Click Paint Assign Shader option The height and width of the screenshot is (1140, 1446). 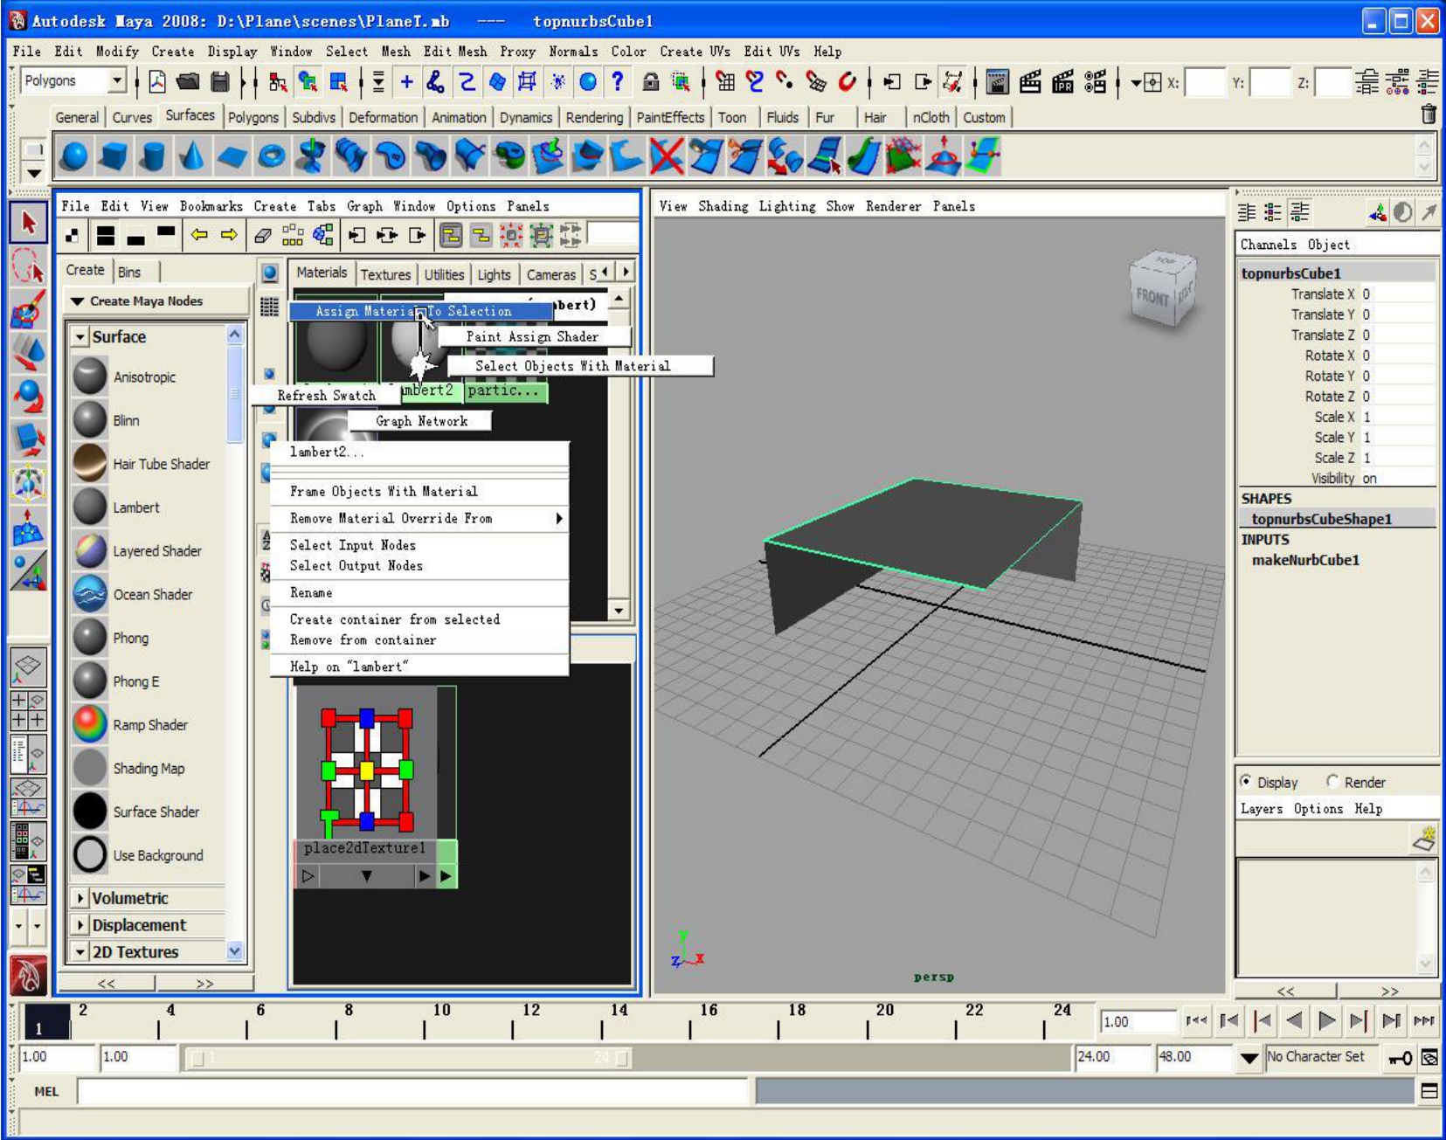point(533,336)
